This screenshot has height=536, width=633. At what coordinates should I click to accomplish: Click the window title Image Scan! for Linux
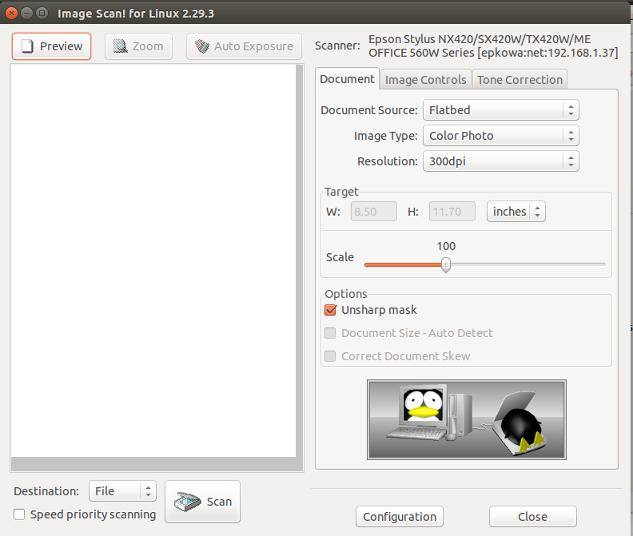(x=136, y=14)
